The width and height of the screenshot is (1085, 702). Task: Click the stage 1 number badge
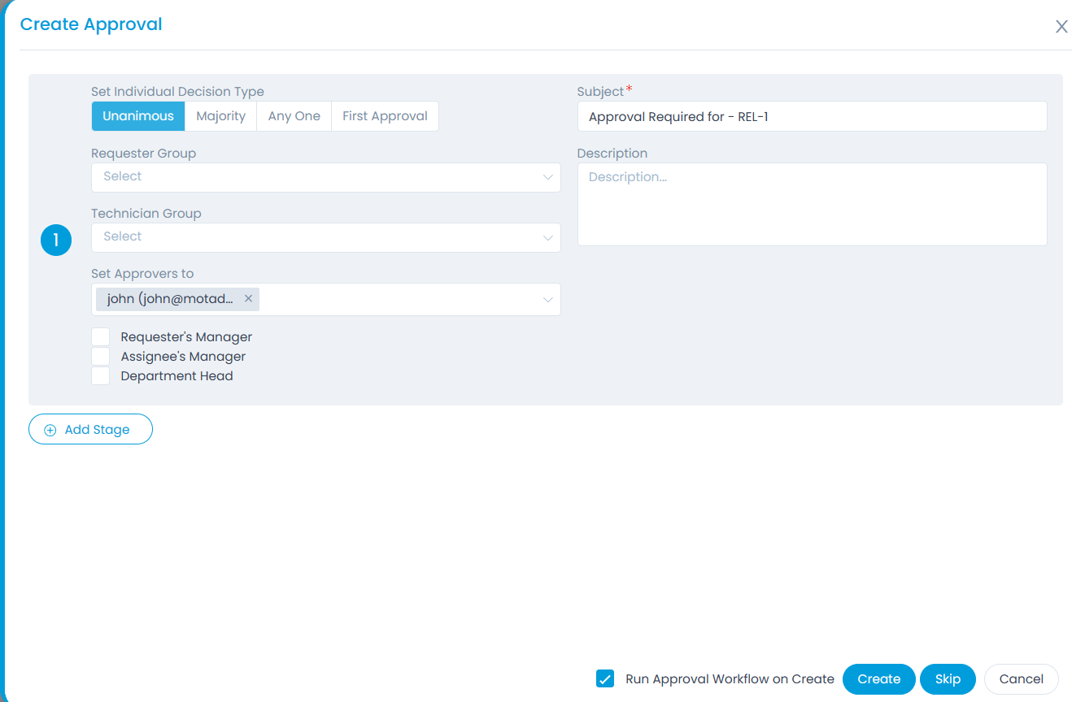(x=56, y=240)
